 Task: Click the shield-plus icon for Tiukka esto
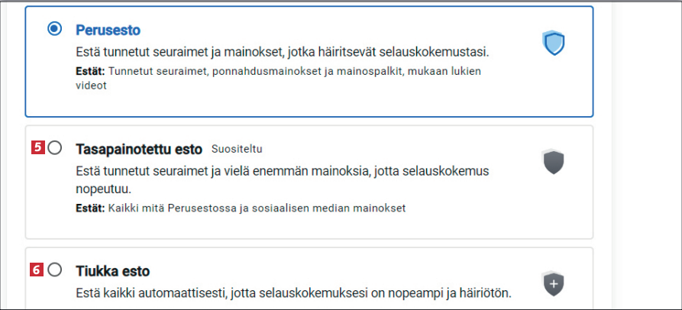(553, 283)
